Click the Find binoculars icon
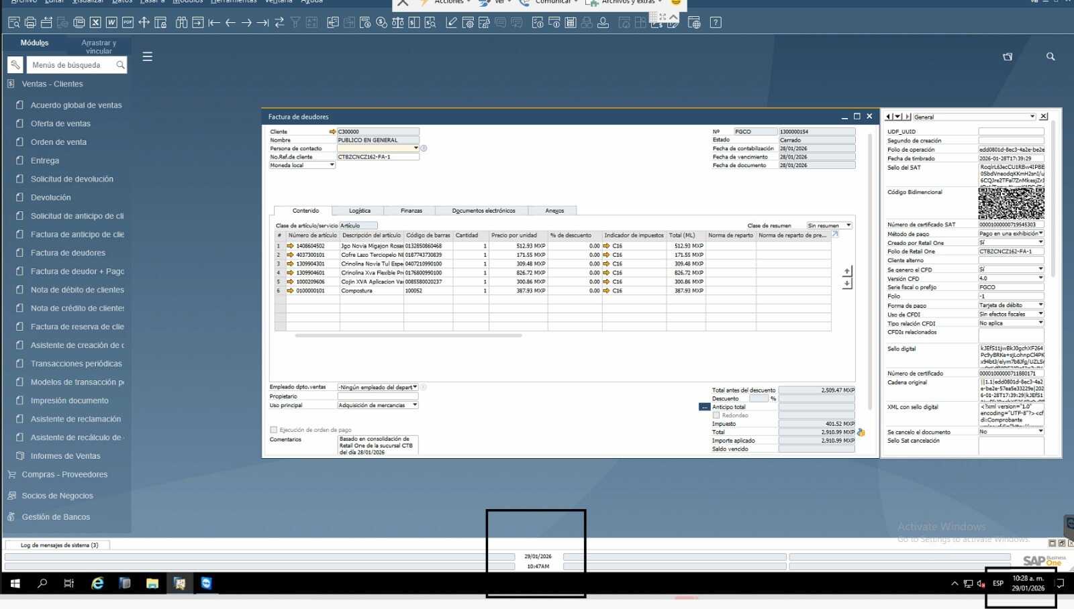This screenshot has width=1074, height=609. [181, 23]
